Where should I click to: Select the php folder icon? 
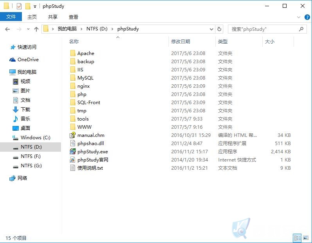[73, 94]
